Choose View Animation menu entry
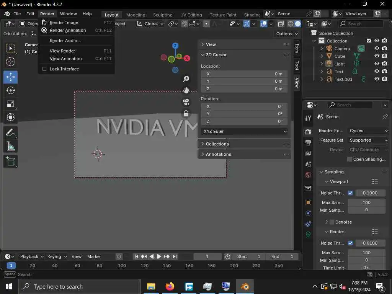 point(77,59)
